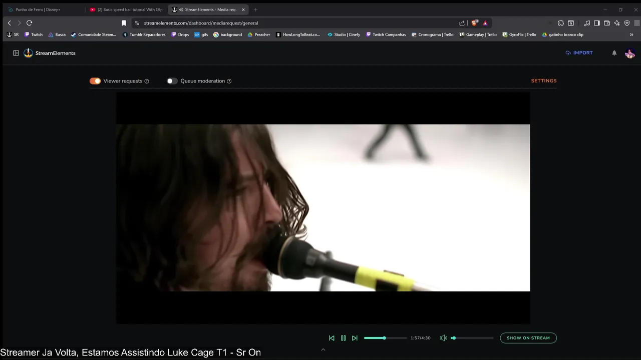Open the Preacher bookmark
This screenshot has height=360, width=641.
pyautogui.click(x=259, y=34)
